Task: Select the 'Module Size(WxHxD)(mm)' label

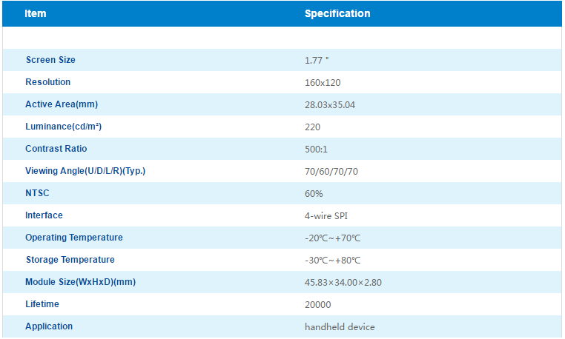Action: (80, 282)
